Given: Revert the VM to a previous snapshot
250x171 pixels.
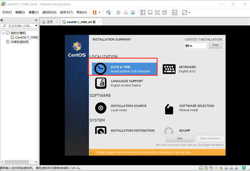Looking at the screenshot, I should pos(126,12).
